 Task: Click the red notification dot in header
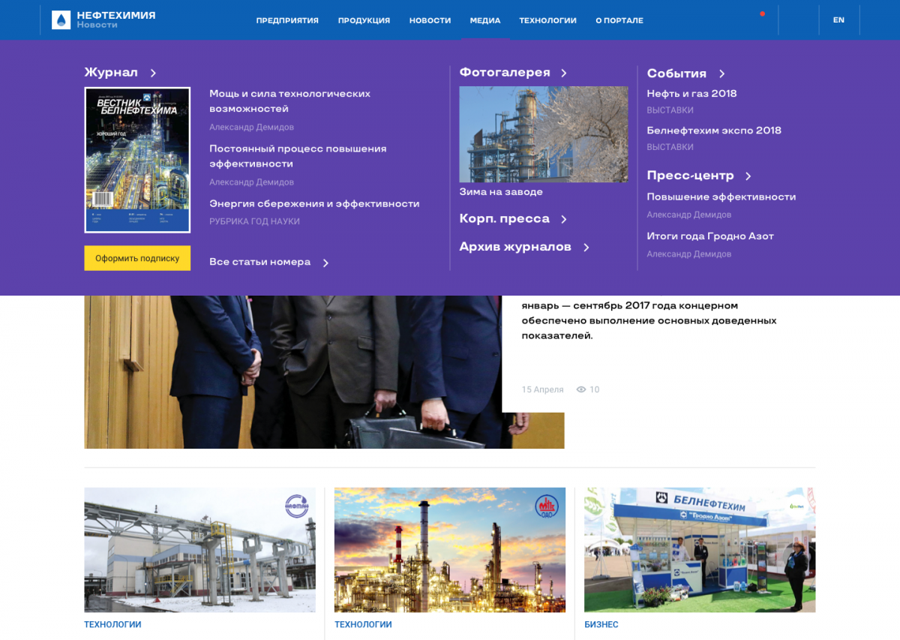[x=762, y=14]
